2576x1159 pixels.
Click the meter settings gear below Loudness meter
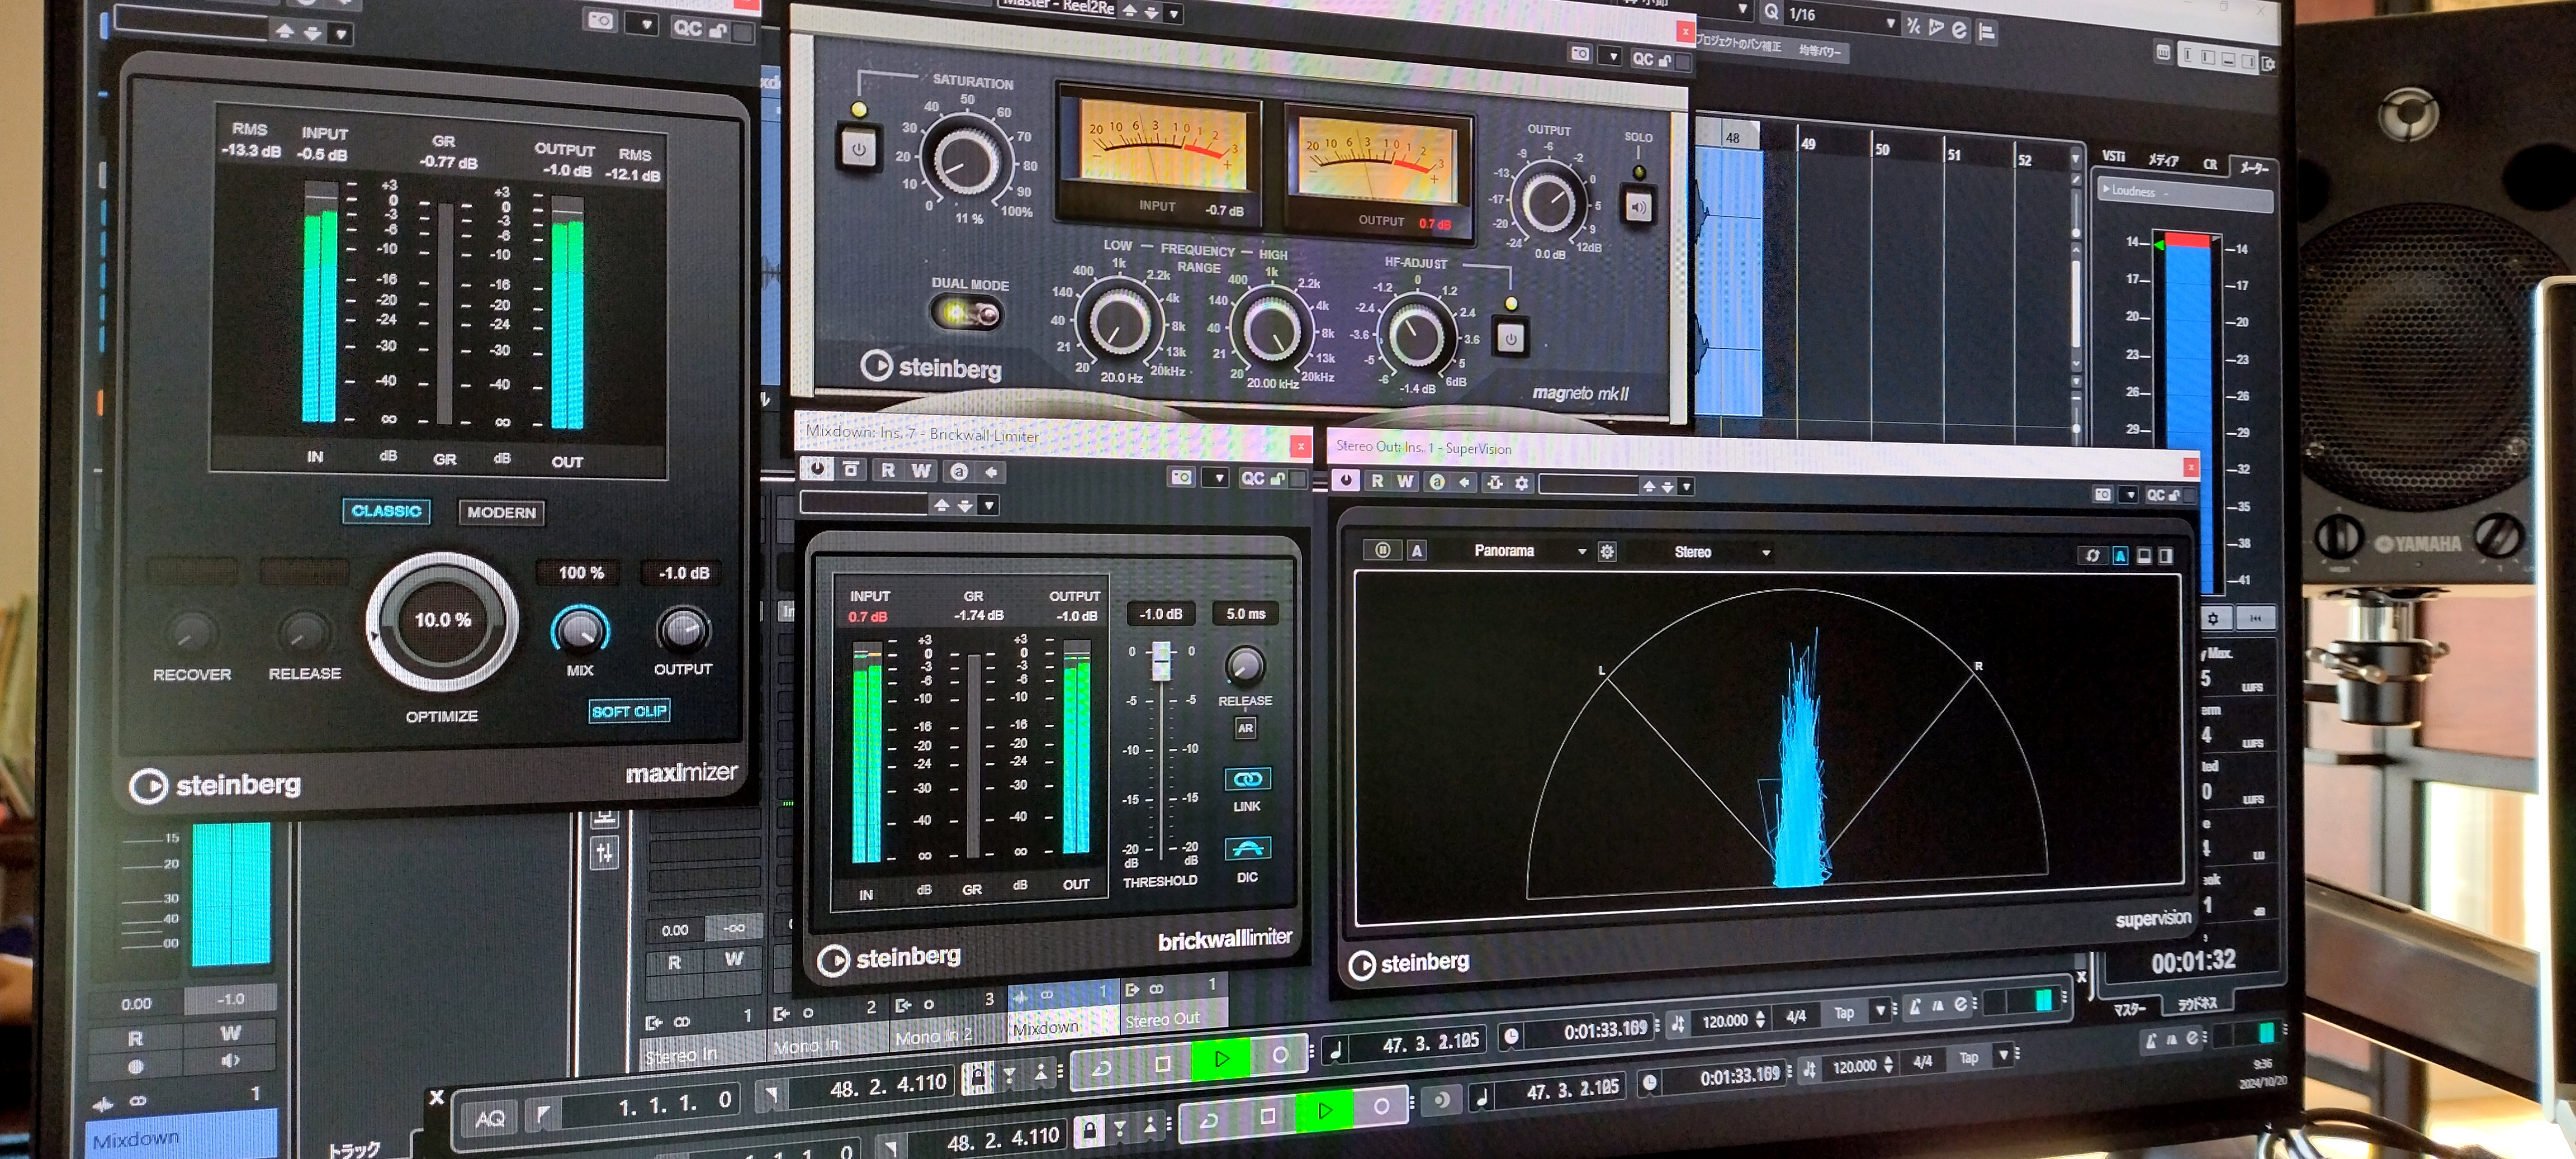(x=2213, y=618)
